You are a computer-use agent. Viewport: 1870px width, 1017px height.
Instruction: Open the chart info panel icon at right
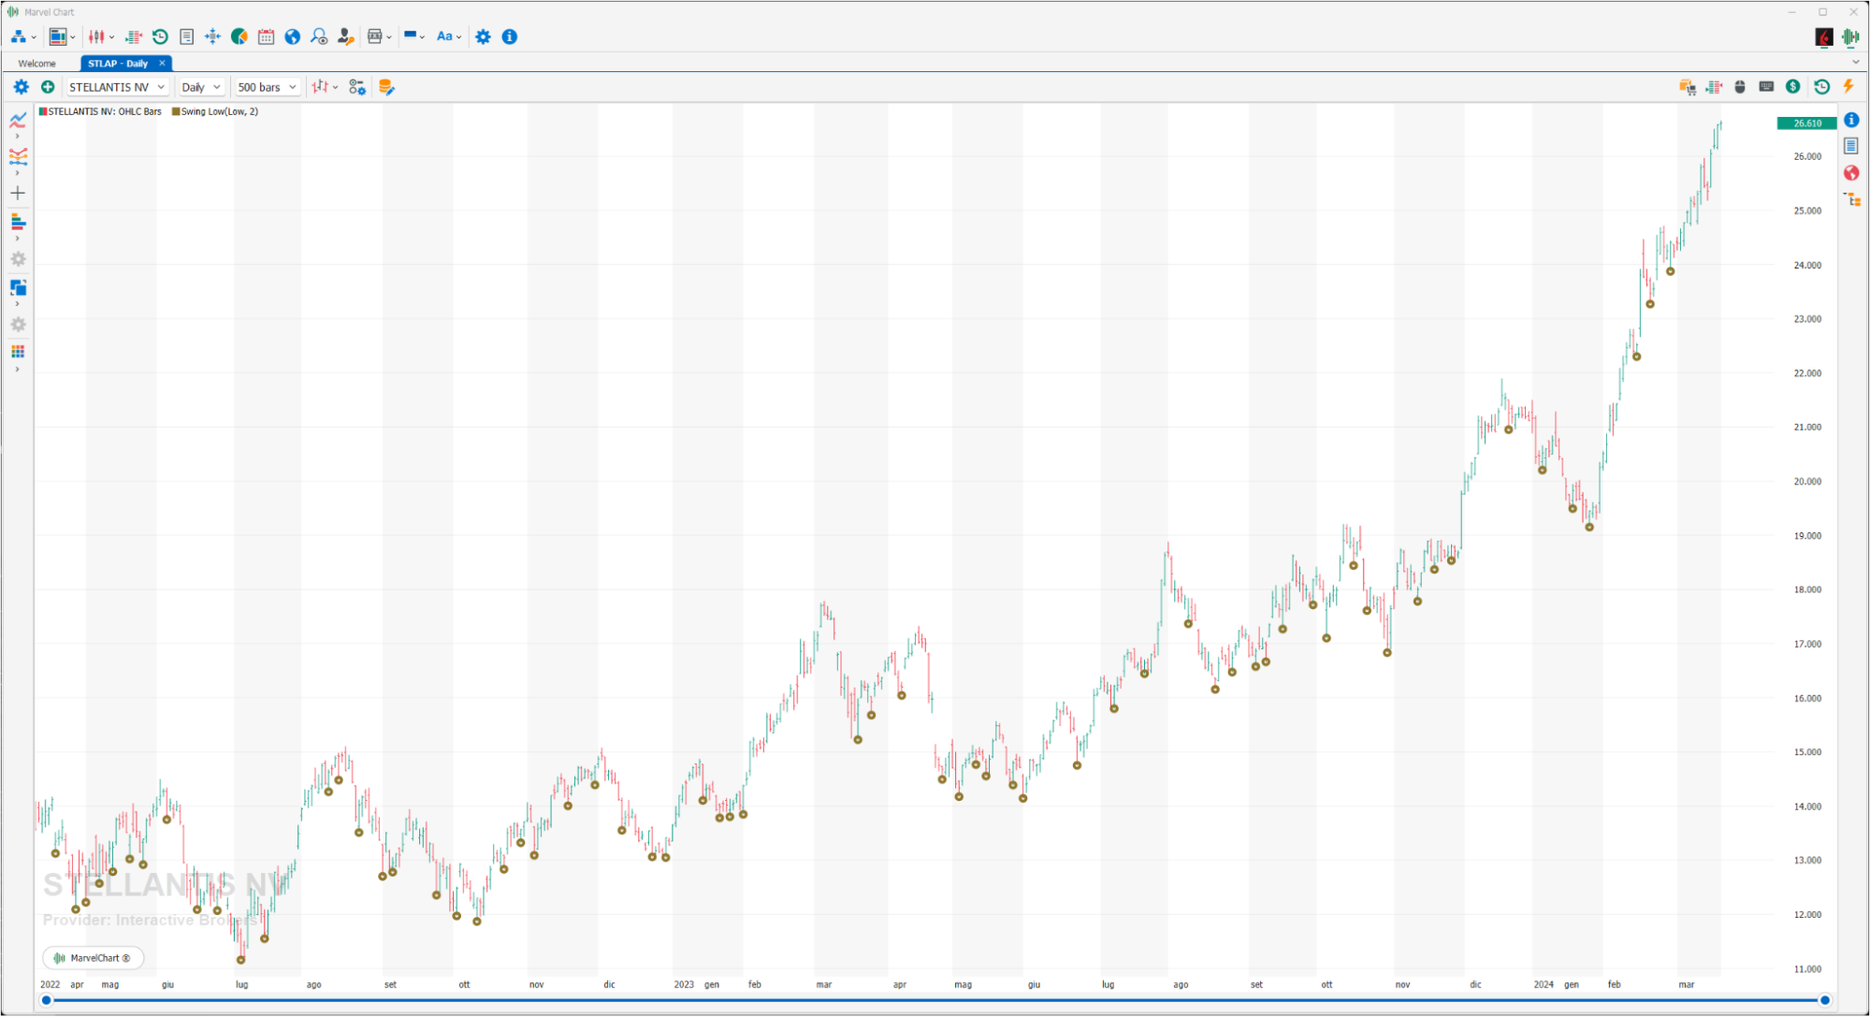(1851, 120)
